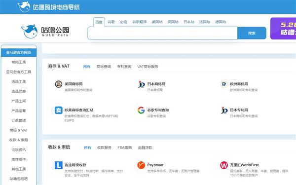The image size is (296, 185).
Task: Select the 德国站 search tab
Action: 221,22
